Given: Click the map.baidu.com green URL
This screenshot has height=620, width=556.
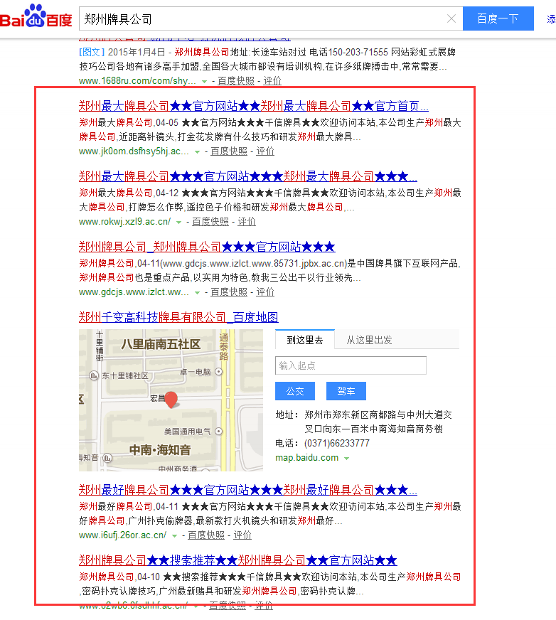Looking at the screenshot, I should (307, 458).
